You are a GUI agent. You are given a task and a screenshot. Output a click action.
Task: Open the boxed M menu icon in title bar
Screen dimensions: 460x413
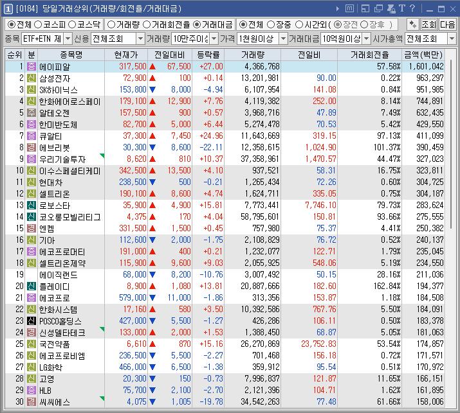349,8
